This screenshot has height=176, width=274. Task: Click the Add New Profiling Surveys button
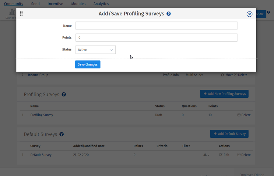[224, 93]
